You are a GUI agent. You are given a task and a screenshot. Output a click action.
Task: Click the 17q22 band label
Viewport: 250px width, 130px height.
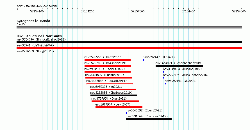pos(21,24)
